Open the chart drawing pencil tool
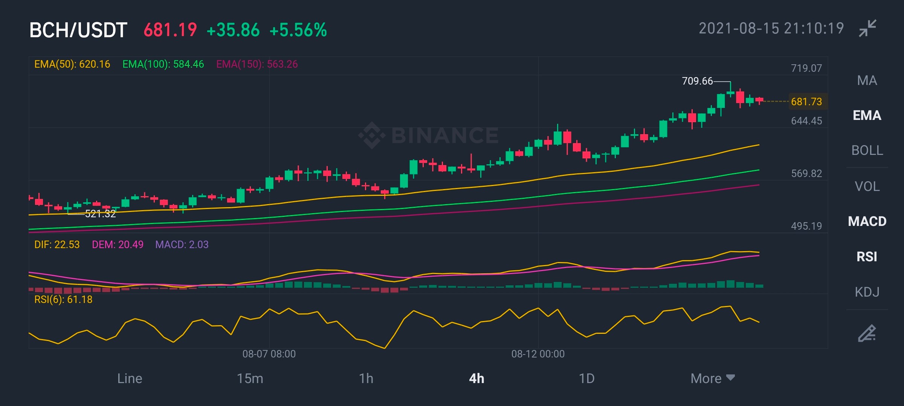Image resolution: width=904 pixels, height=406 pixels. tap(867, 333)
